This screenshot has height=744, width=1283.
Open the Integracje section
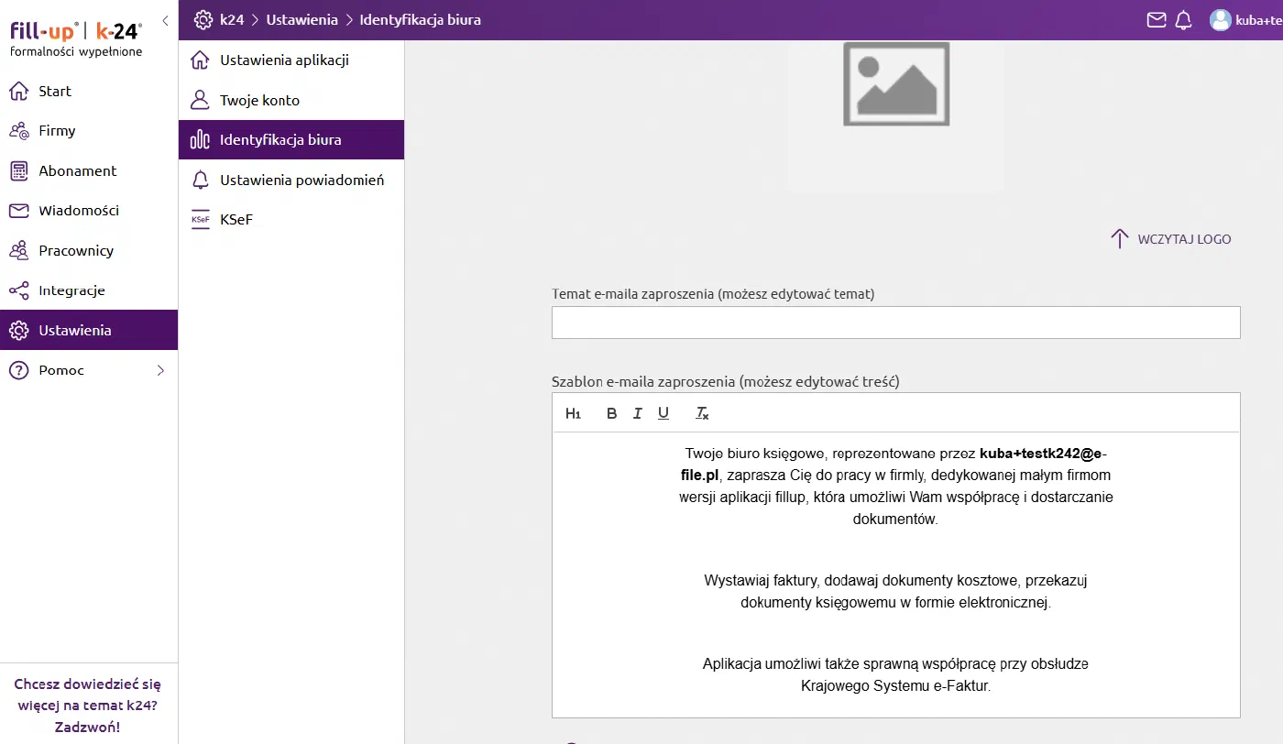(x=89, y=290)
